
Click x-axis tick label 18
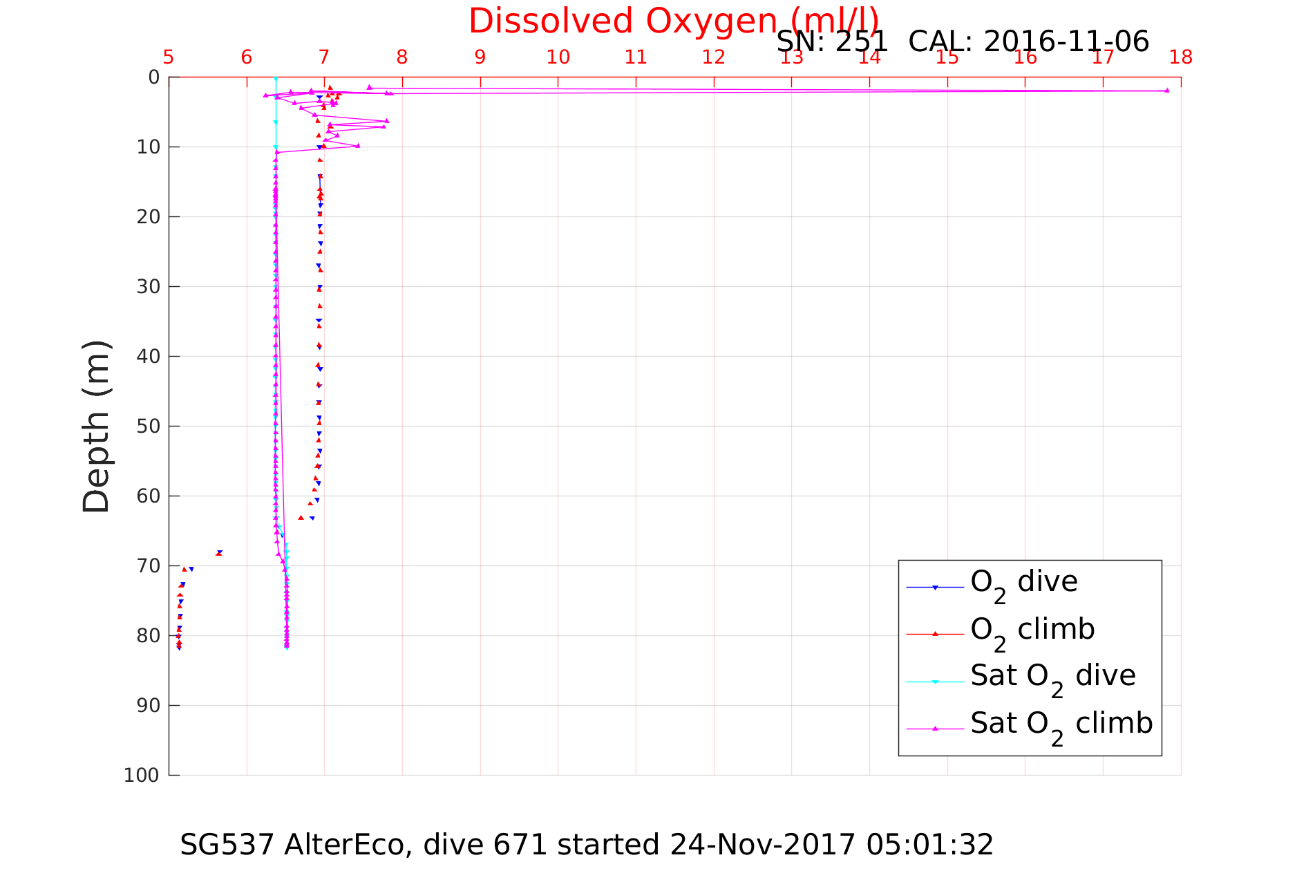tap(1181, 57)
